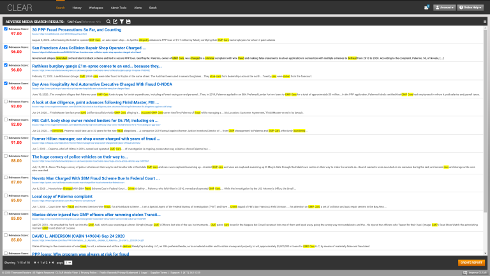Click the edit search icon
Image resolution: width=490 pixels, height=276 pixels.
click(x=115, y=21)
